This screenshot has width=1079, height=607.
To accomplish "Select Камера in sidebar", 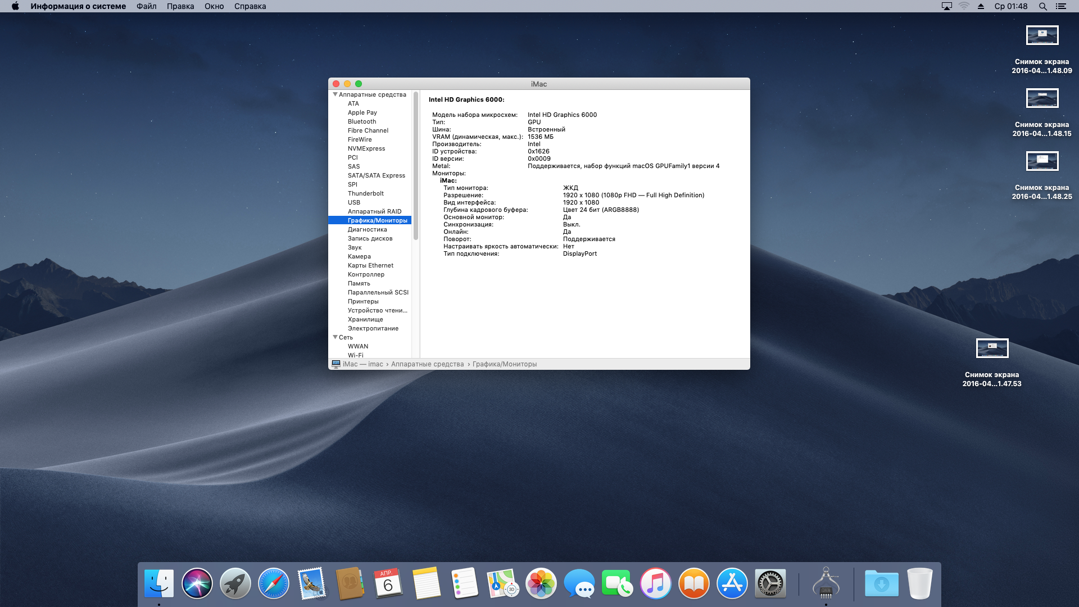I will (x=370, y=256).
